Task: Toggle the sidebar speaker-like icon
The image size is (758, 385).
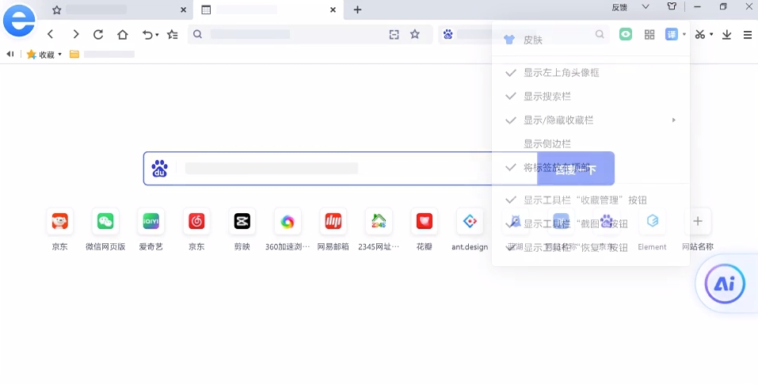Action: click(x=10, y=54)
